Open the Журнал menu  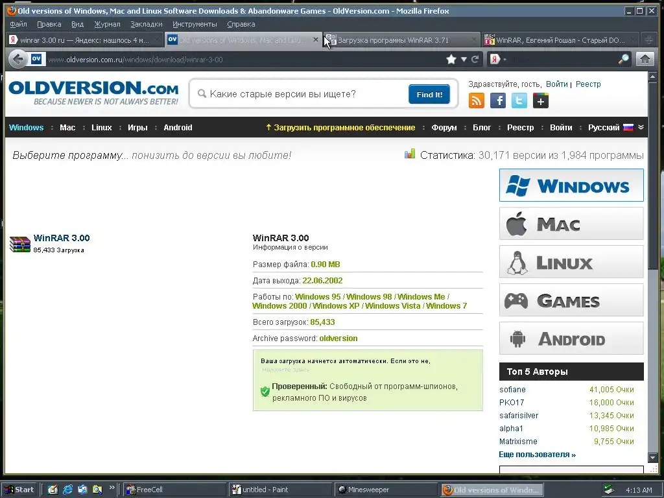tap(107, 24)
